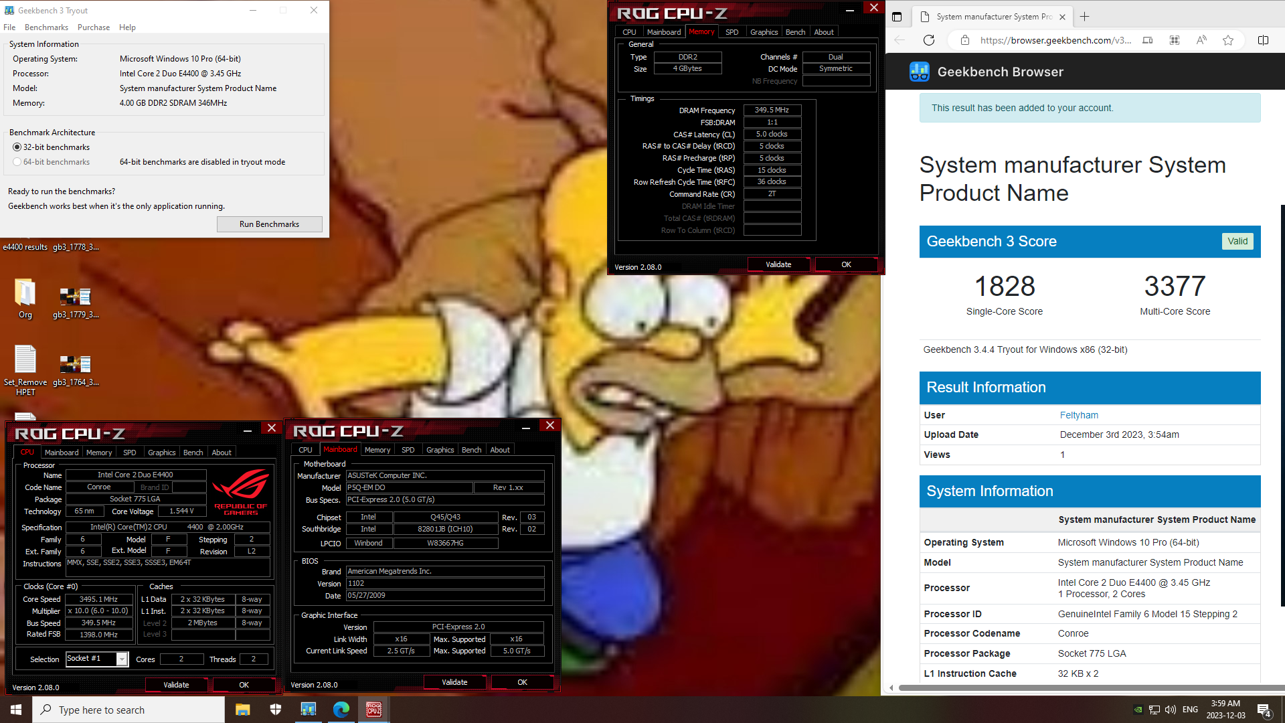Image resolution: width=1285 pixels, height=723 pixels.
Task: Click DRAM Frequency value 349.5 MHz
Action: point(772,110)
